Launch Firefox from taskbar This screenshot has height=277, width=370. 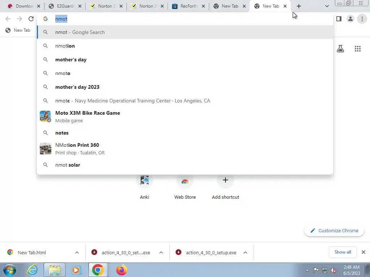[x=121, y=270]
